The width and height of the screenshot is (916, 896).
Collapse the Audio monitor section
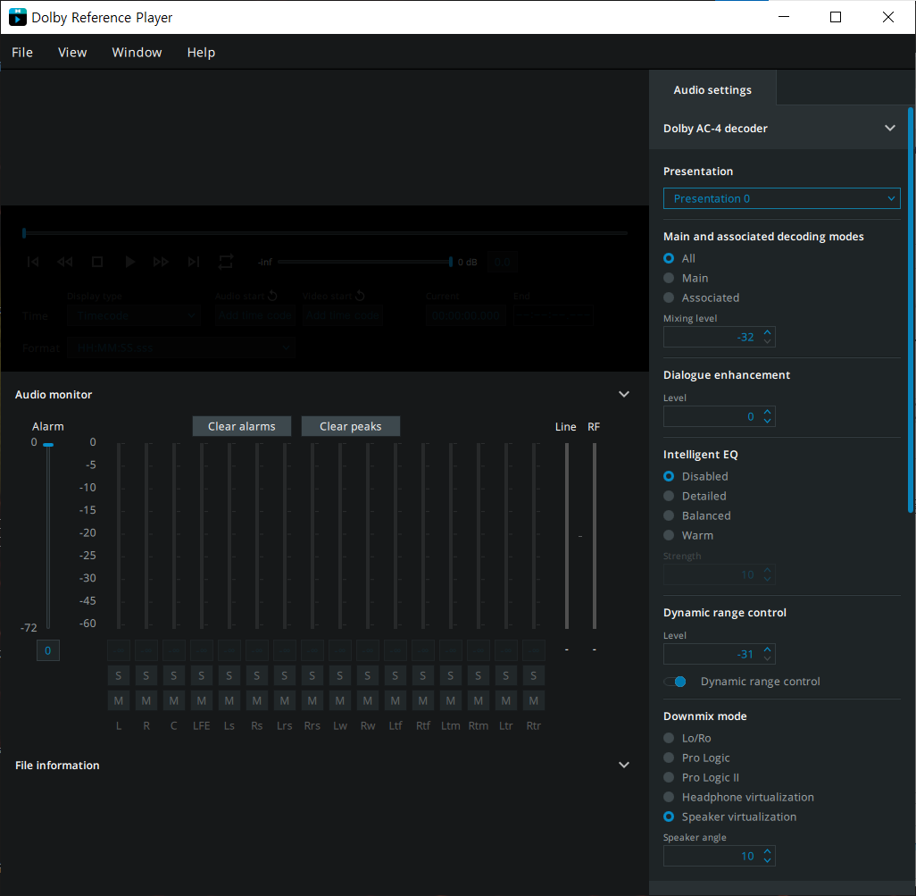624,394
